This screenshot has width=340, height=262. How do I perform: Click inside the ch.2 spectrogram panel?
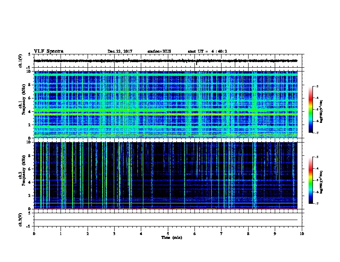click(x=166, y=176)
